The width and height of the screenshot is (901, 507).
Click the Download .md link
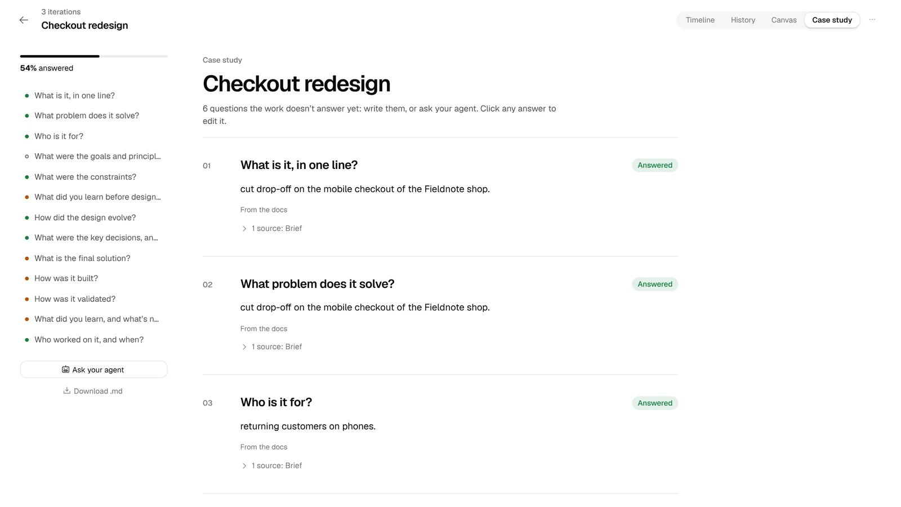point(93,391)
